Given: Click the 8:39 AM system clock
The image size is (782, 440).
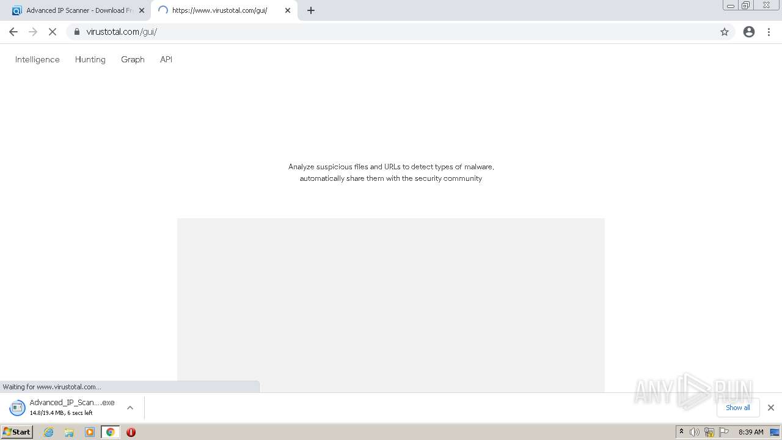Looking at the screenshot, I should 751,432.
